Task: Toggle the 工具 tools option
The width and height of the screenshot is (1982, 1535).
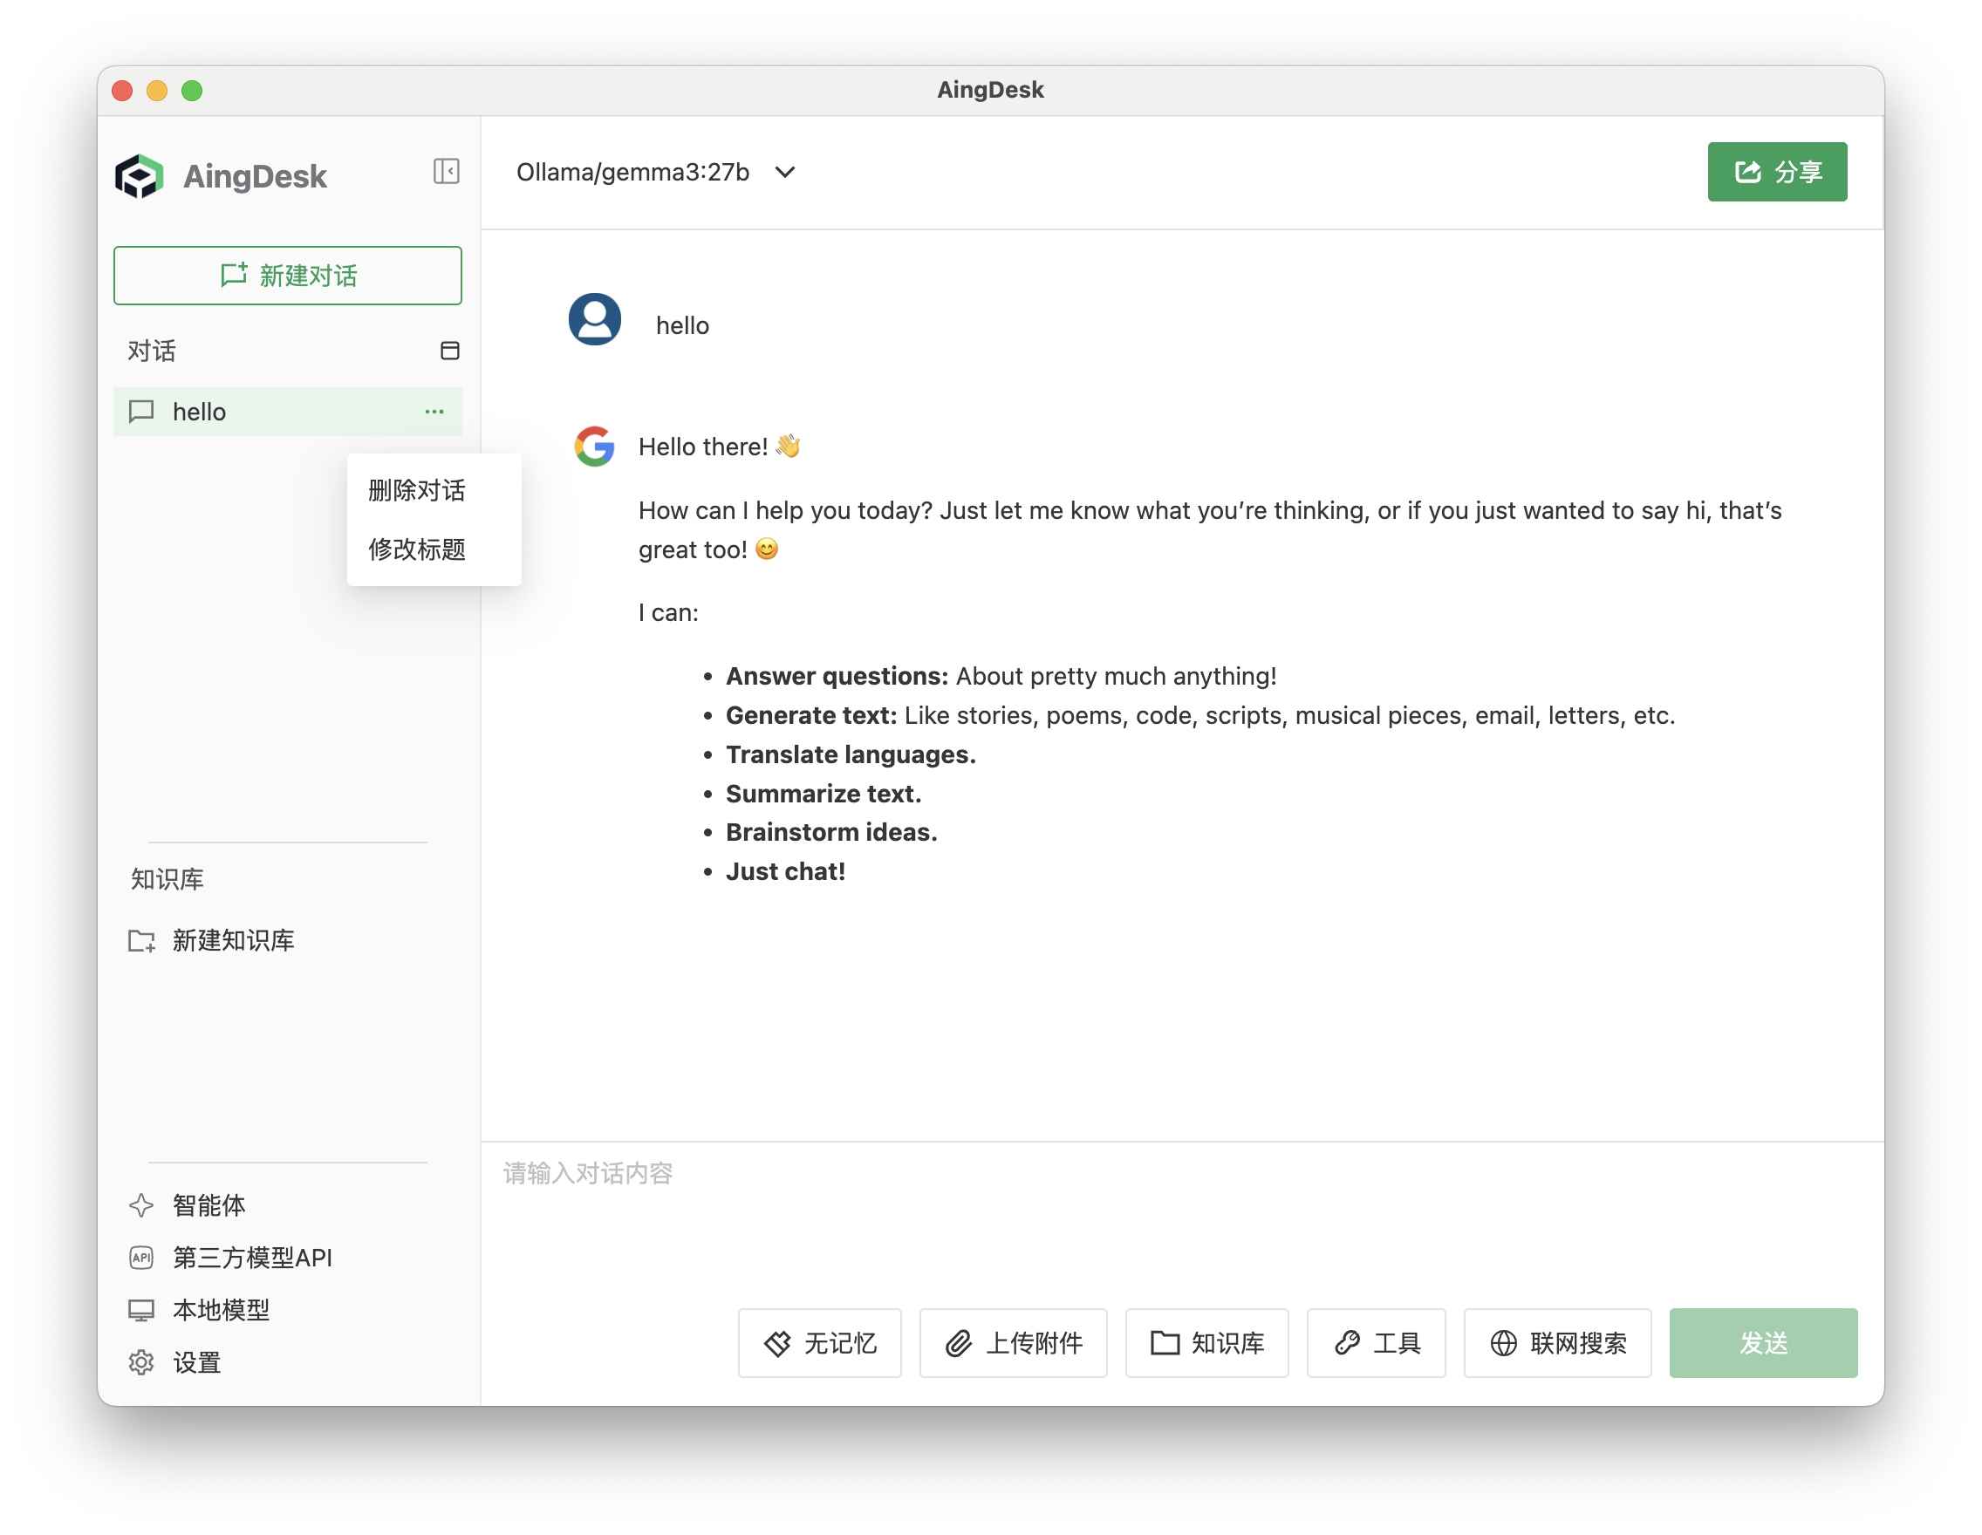Action: [1376, 1342]
